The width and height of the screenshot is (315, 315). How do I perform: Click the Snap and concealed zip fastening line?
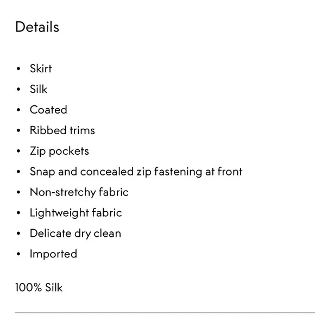(136, 172)
